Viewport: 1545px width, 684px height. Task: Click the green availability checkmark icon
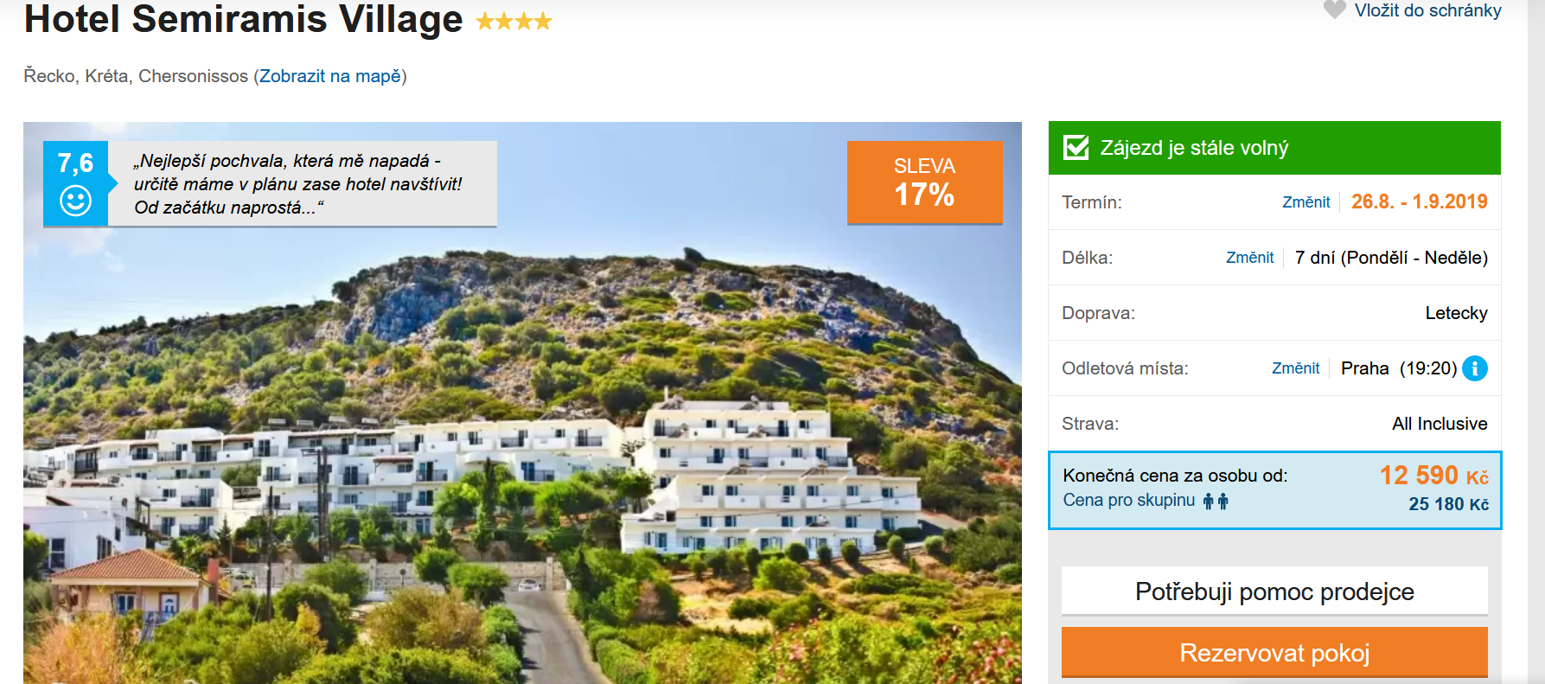[x=1076, y=148]
